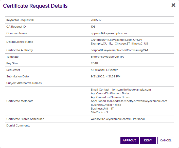Click the Denial Comments label
179x148 pixels.
pyautogui.click(x=18, y=125)
